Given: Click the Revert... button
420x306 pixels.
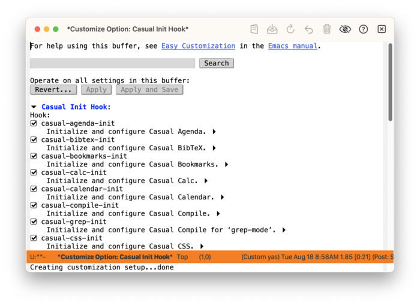Looking at the screenshot, I should coord(53,90).
